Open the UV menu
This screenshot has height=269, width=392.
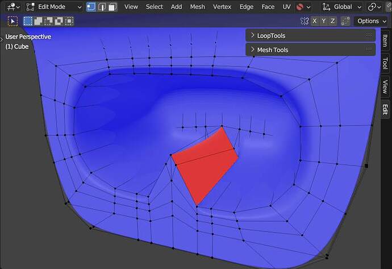(286, 7)
